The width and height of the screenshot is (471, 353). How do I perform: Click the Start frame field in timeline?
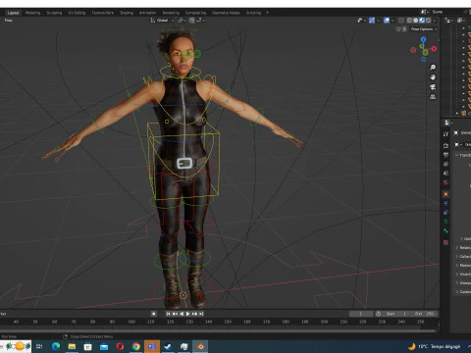(395, 314)
